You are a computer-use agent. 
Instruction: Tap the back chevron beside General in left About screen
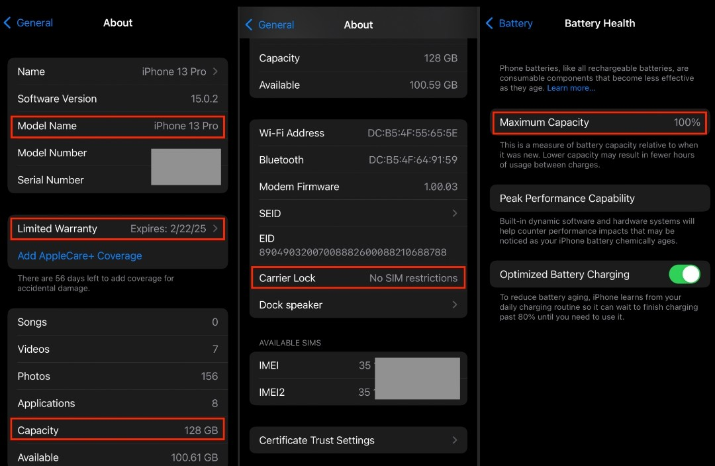pos(7,23)
